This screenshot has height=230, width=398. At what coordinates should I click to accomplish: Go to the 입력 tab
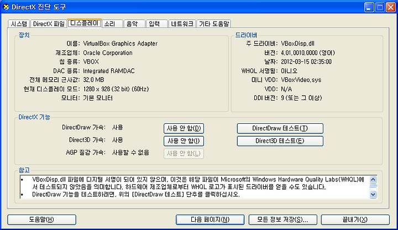click(157, 24)
